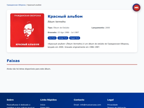Open the Privacidade footer link

[x=113, y=105]
